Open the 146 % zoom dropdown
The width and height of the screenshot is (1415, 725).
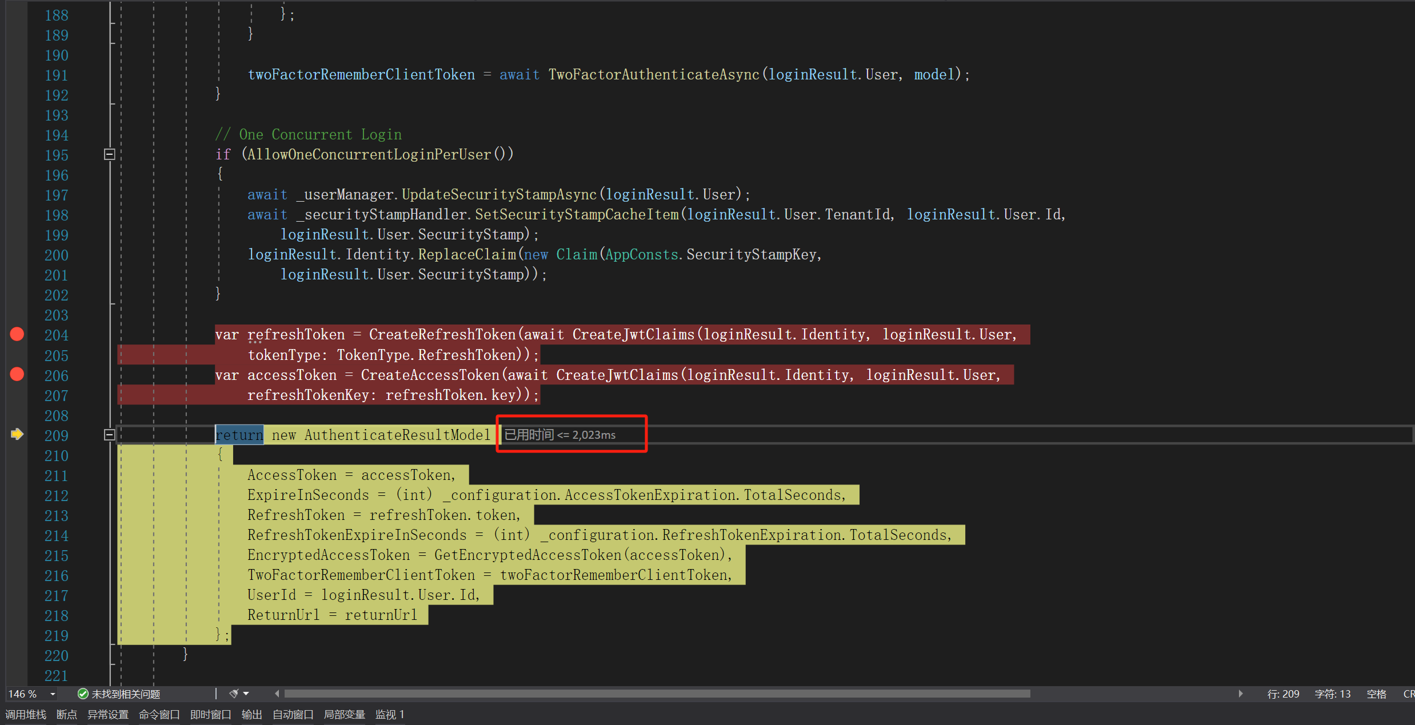pos(53,694)
